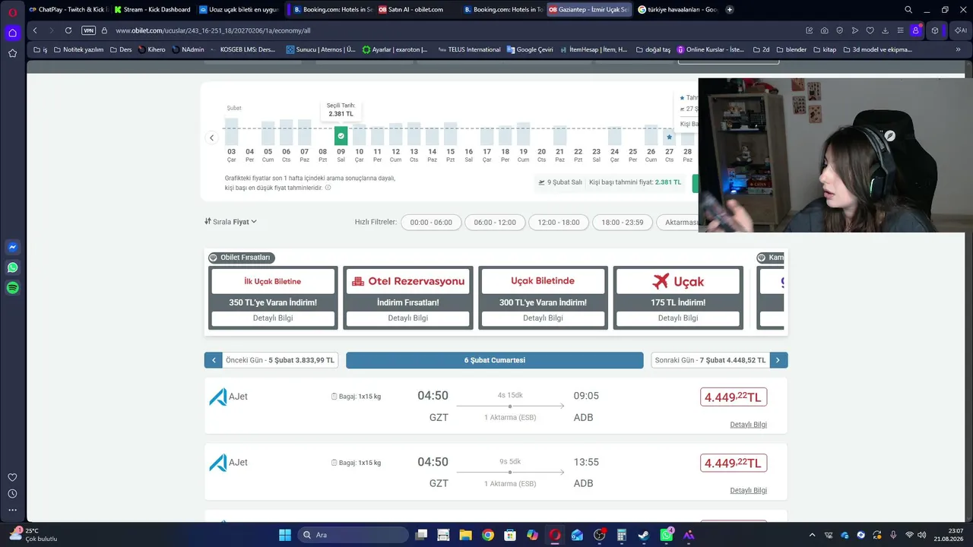Click the Windows taskbar search box
This screenshot has width=973, height=547.
(x=355, y=535)
